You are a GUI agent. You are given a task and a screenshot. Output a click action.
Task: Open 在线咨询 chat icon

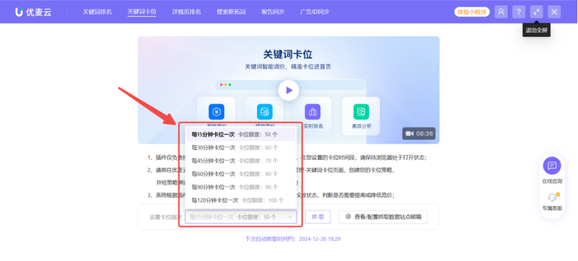tap(552, 166)
